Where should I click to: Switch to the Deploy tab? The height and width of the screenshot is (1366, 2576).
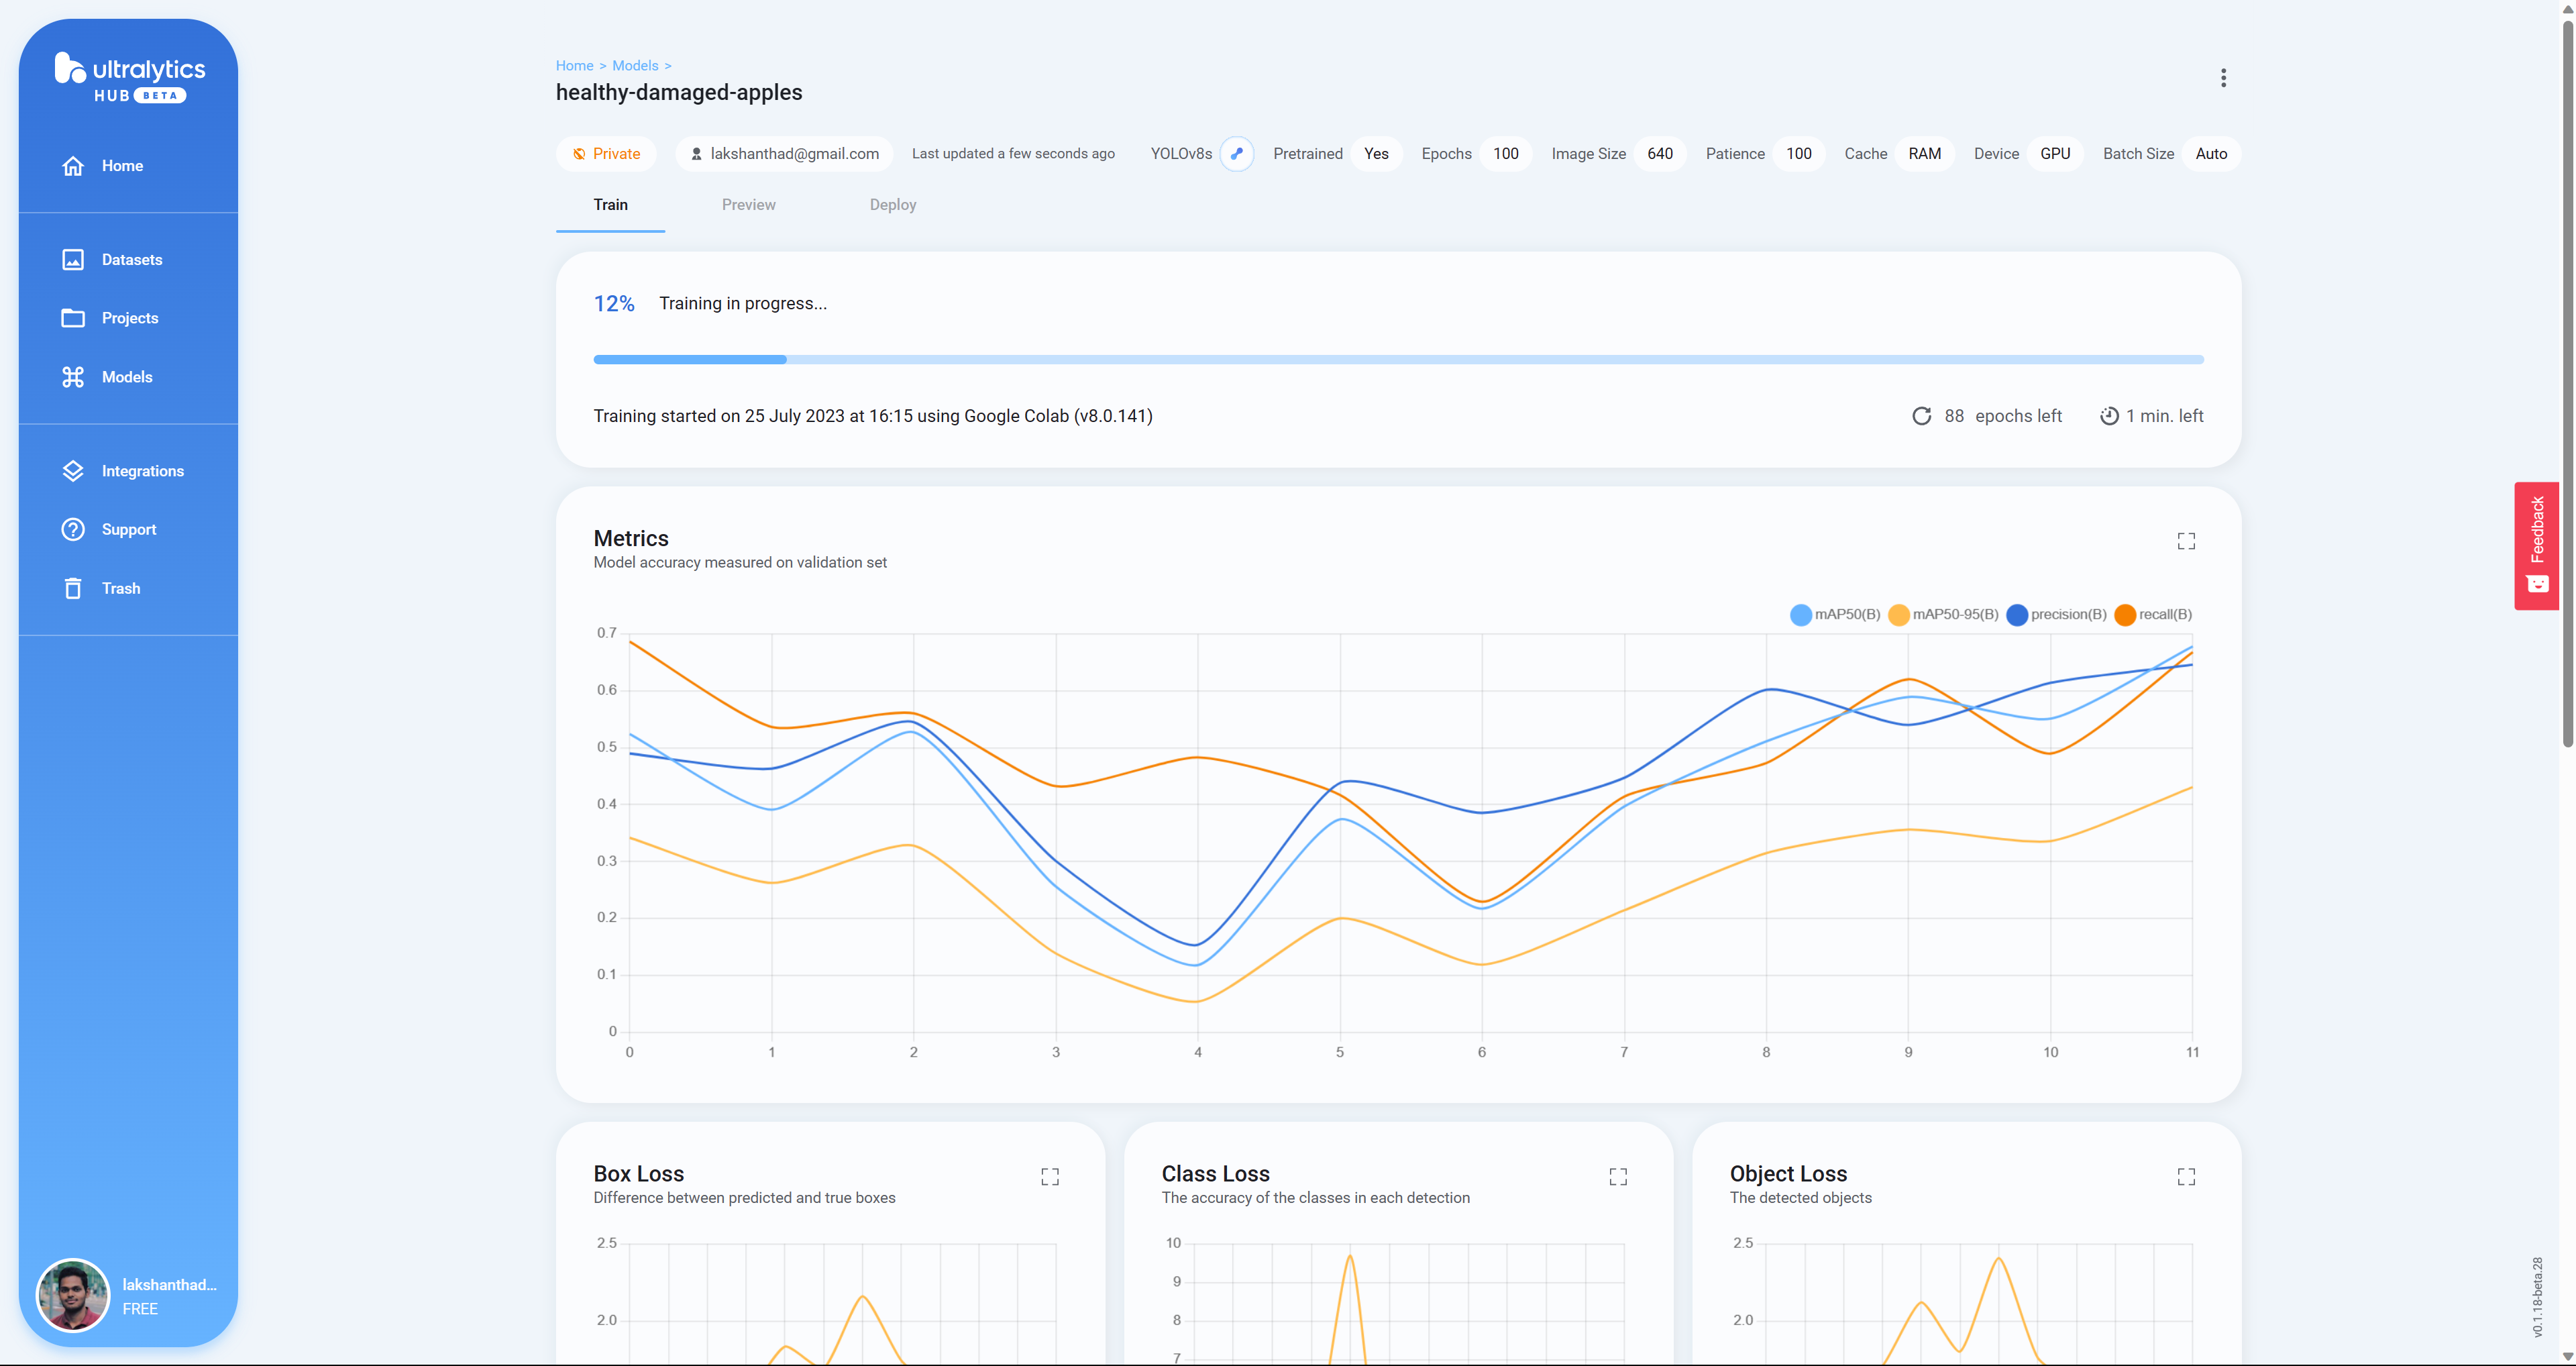(x=892, y=205)
